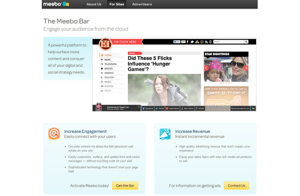Click the Contact Us button
This screenshot has width=300, height=196.
point(237,186)
